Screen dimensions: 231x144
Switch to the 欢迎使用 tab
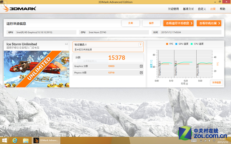click(x=173, y=9)
